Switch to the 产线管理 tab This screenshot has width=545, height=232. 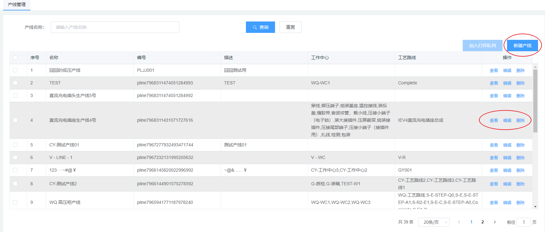[x=17, y=5]
